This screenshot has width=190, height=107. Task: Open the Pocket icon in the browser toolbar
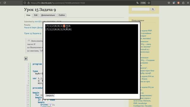(x=169, y=3)
